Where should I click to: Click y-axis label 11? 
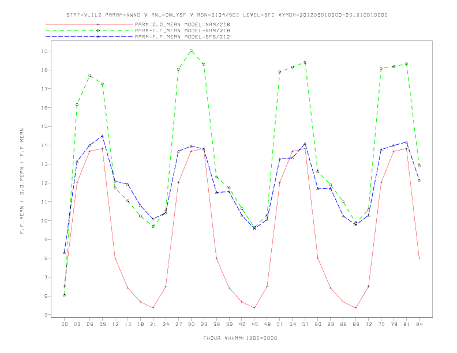click(x=44, y=201)
